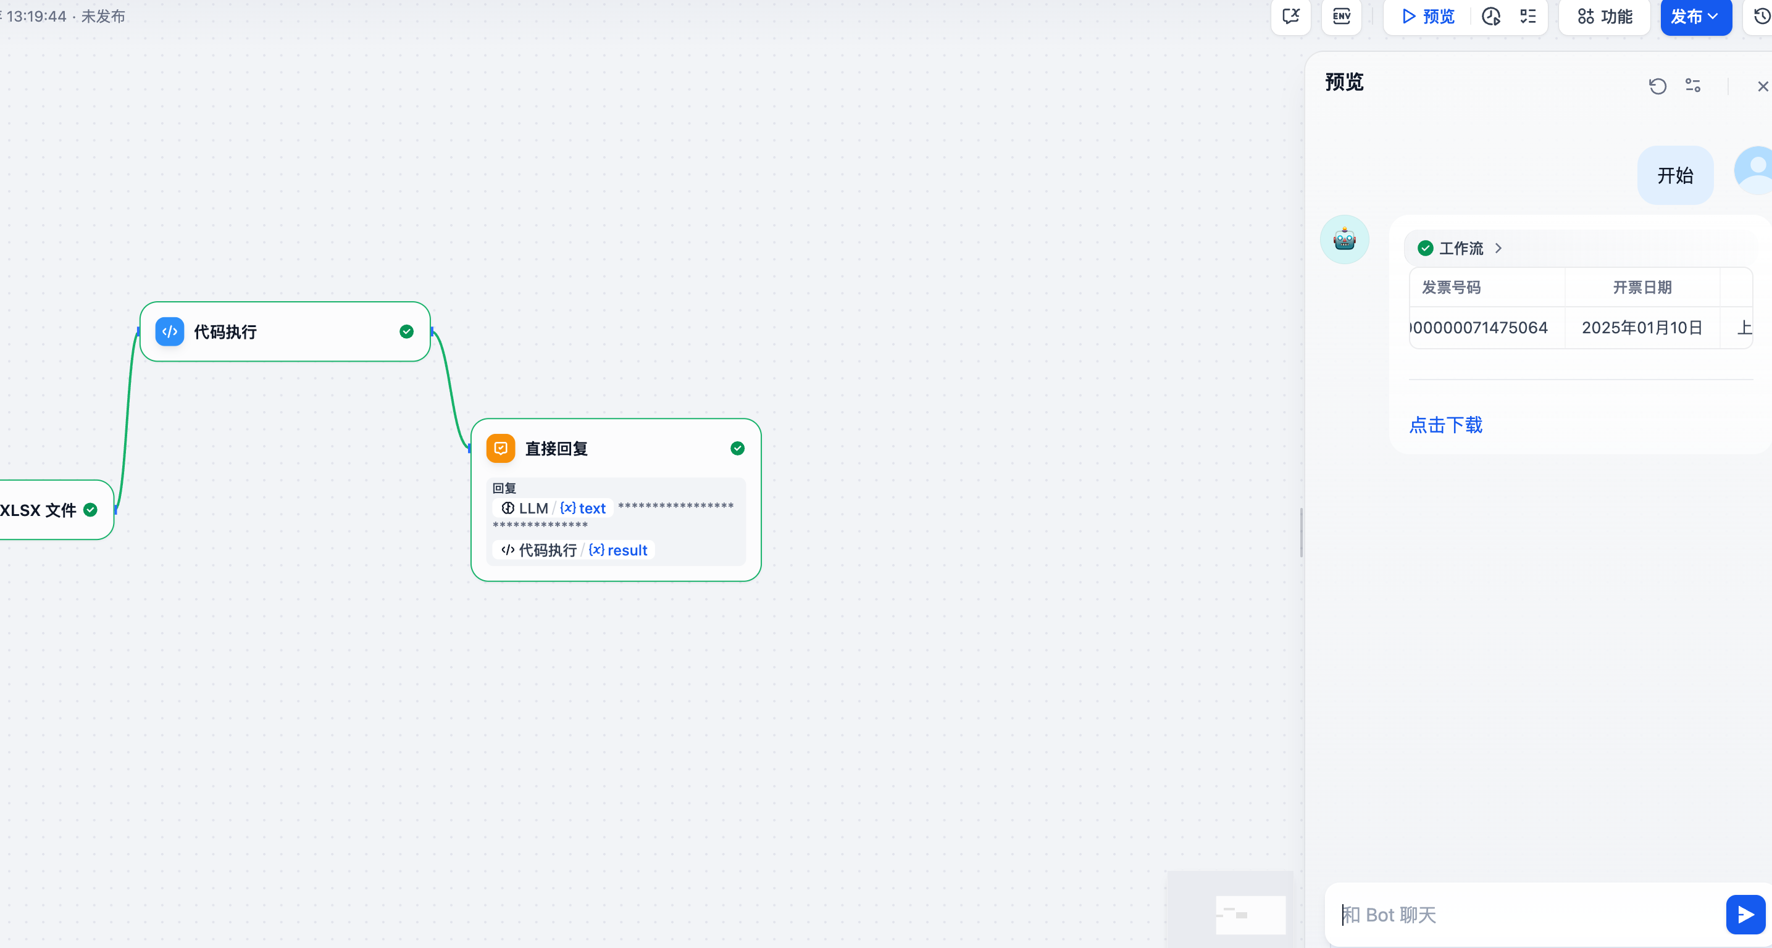Open the 功能 features button
The image size is (1772, 948).
[1604, 17]
